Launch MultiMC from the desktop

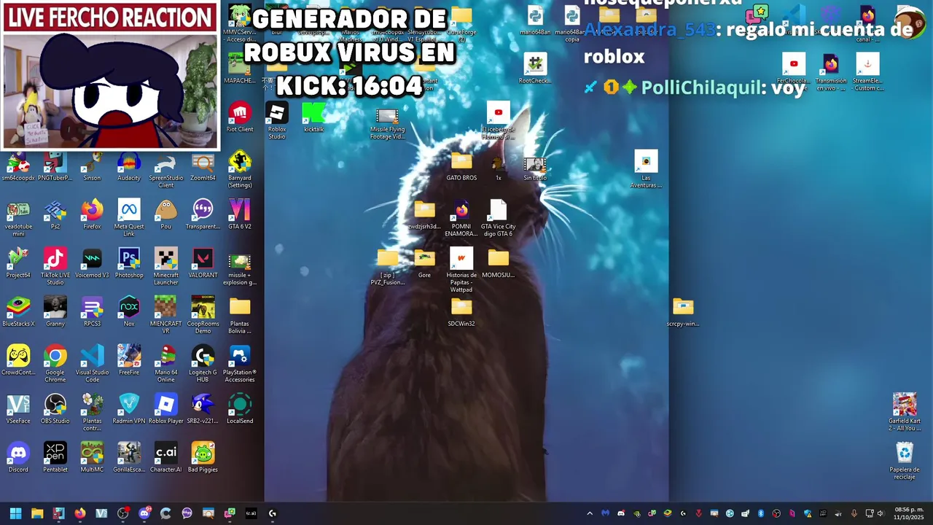tap(92, 459)
